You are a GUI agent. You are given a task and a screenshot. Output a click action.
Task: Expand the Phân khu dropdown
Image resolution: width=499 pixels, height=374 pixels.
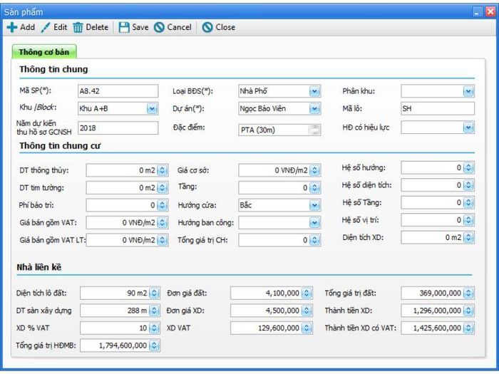tap(468, 91)
